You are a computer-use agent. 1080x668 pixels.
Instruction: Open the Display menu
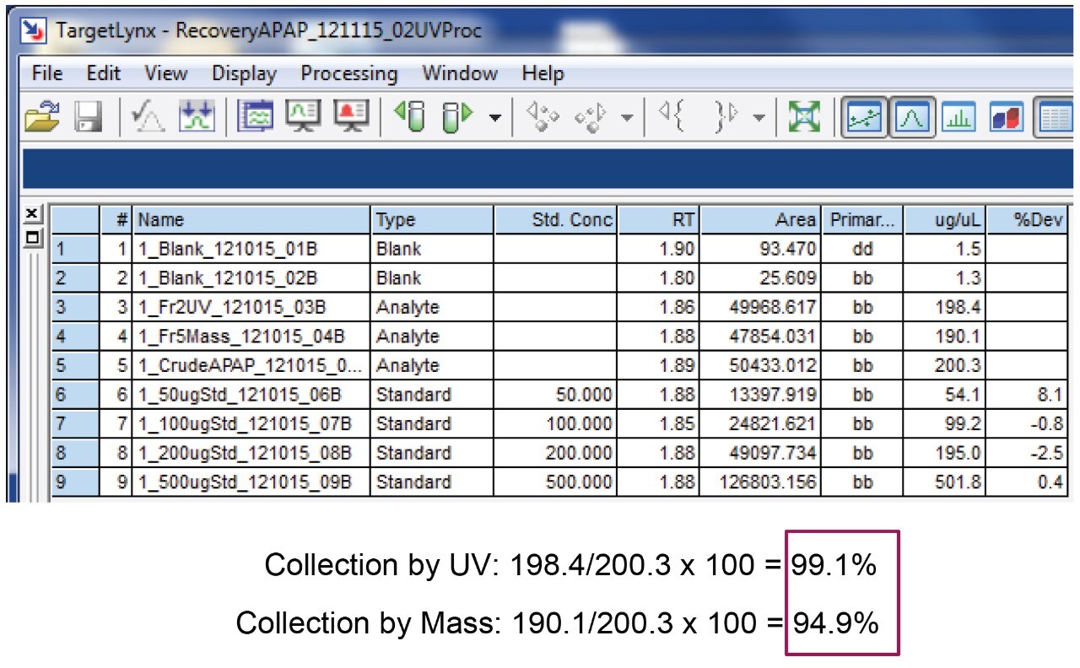[244, 74]
